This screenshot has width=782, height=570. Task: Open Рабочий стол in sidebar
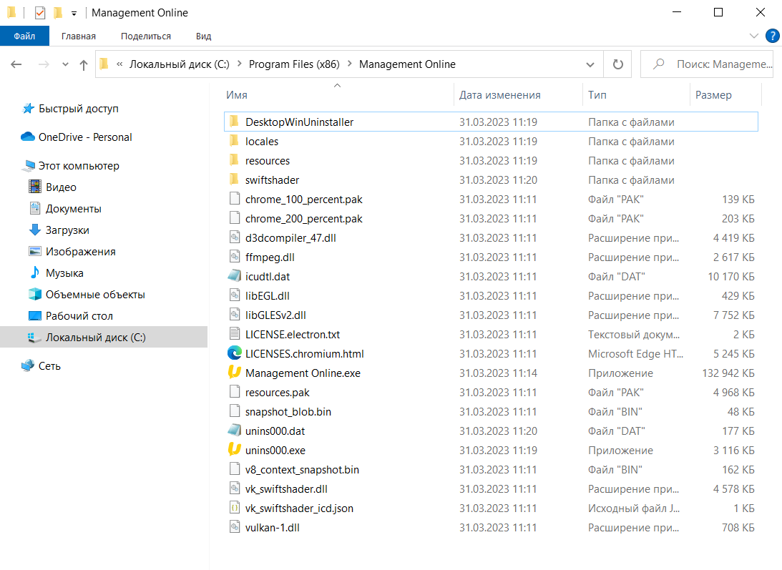tap(79, 315)
